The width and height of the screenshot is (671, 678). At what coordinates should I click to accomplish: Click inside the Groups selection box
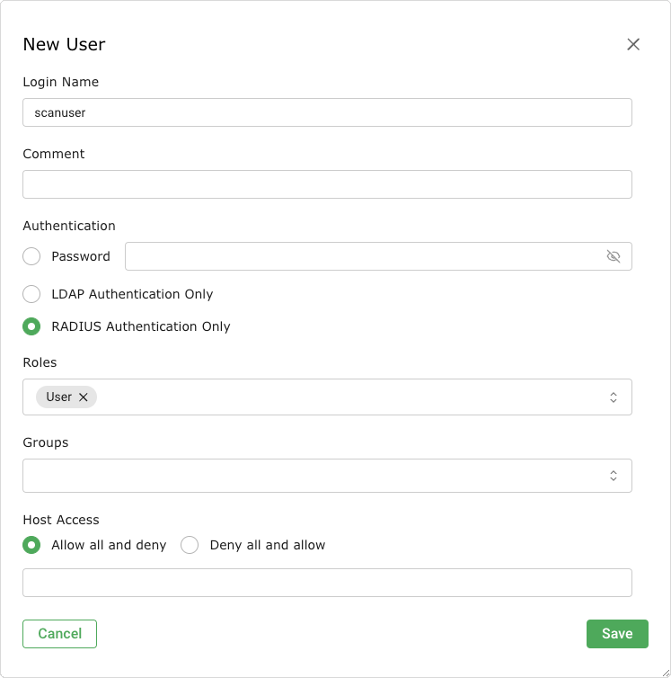tap(314, 476)
